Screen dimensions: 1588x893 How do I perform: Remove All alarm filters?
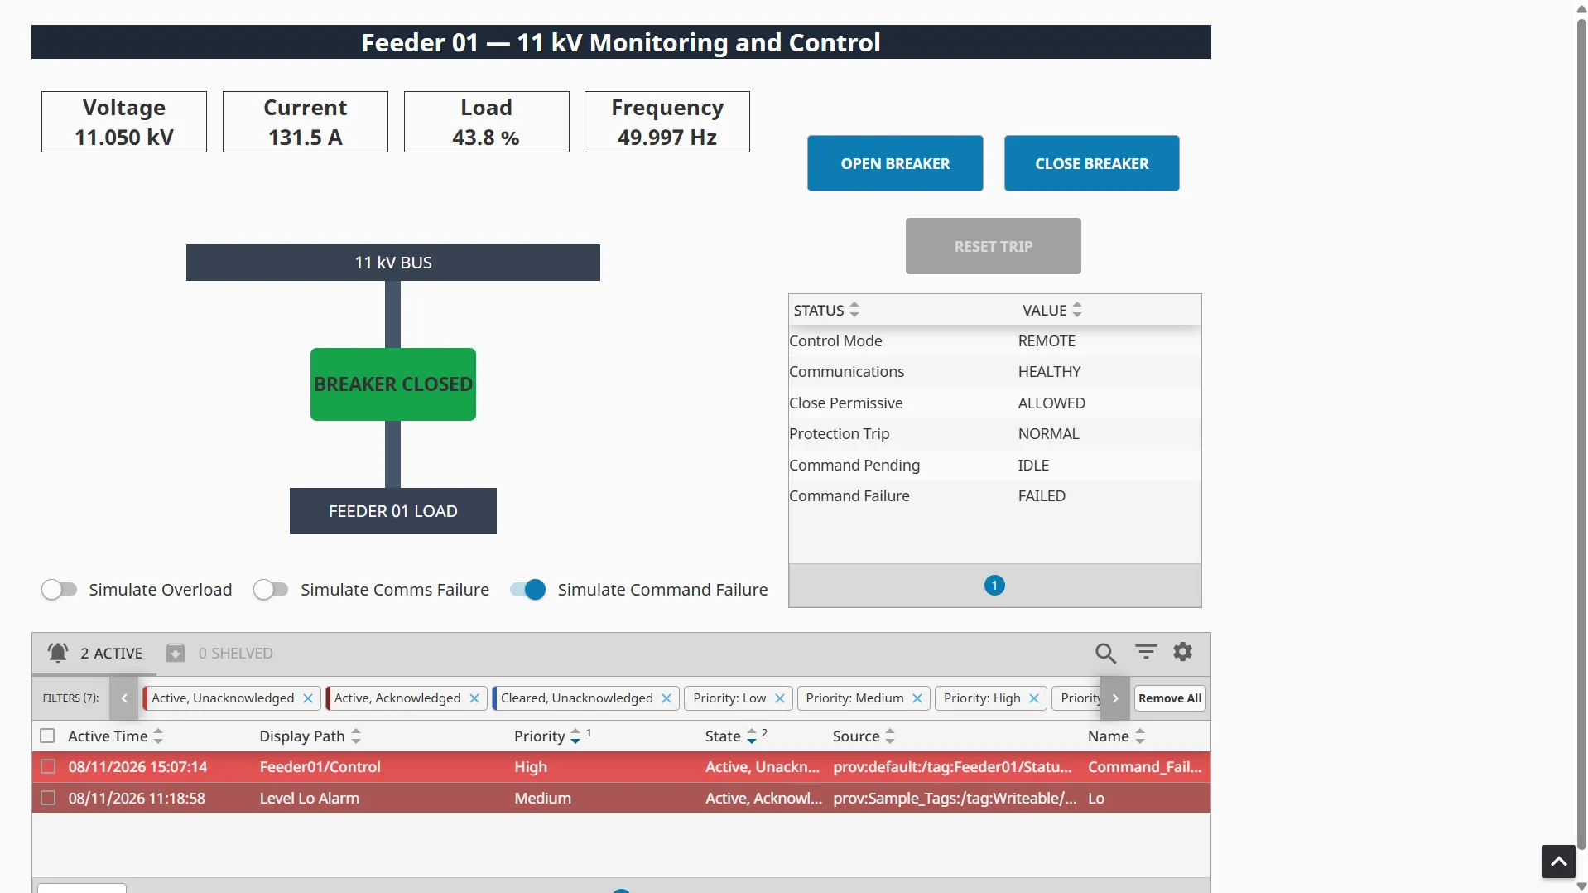[x=1169, y=698]
